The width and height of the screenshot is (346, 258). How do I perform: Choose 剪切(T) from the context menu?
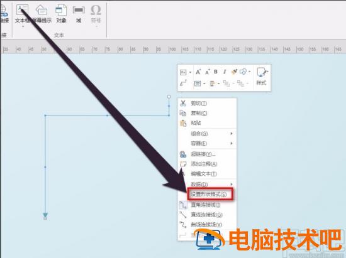point(207,103)
